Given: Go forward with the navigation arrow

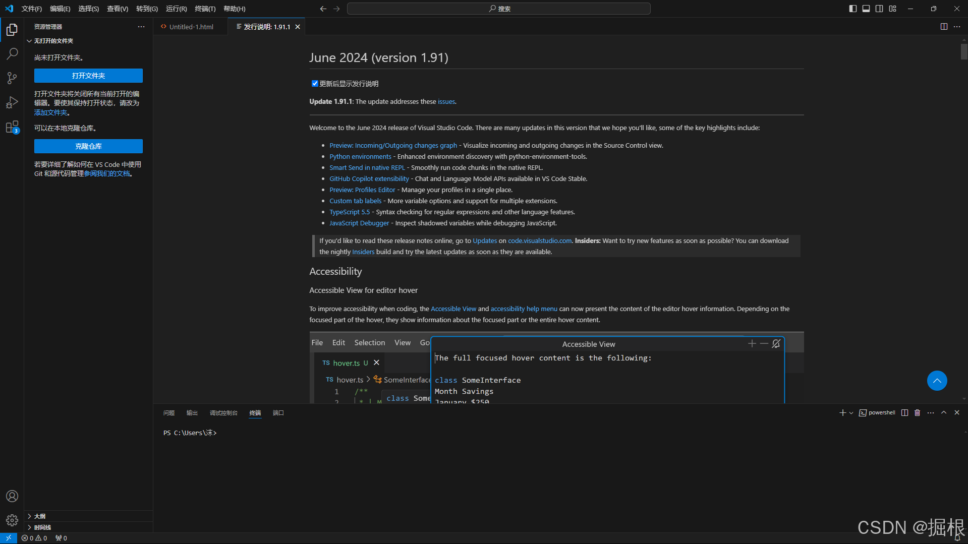Looking at the screenshot, I should [336, 9].
